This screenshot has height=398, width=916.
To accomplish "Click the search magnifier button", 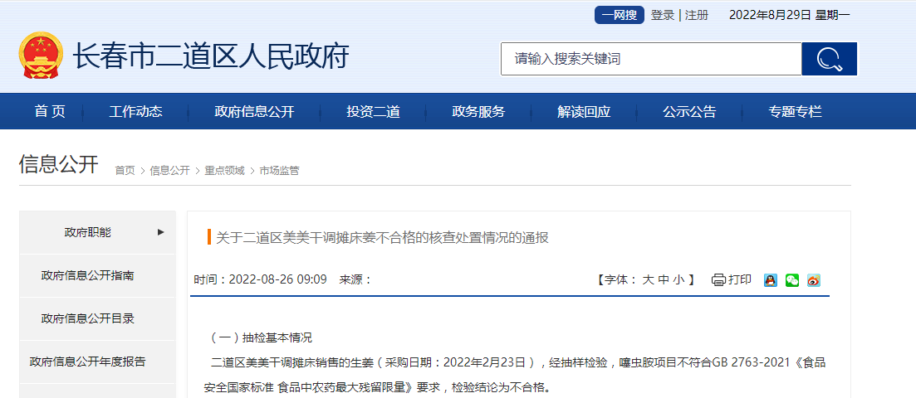I will click(x=829, y=59).
